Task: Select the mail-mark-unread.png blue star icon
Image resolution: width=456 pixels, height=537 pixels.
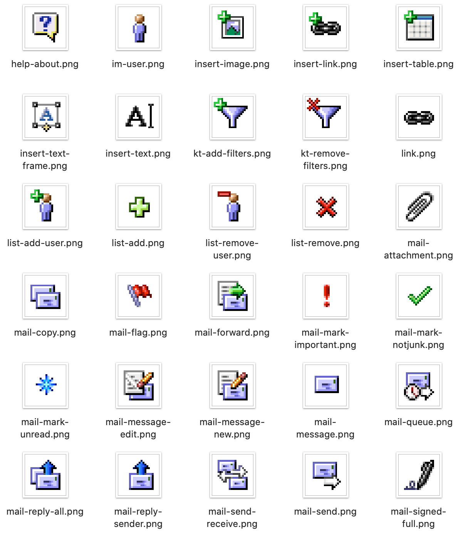Action: (x=45, y=385)
